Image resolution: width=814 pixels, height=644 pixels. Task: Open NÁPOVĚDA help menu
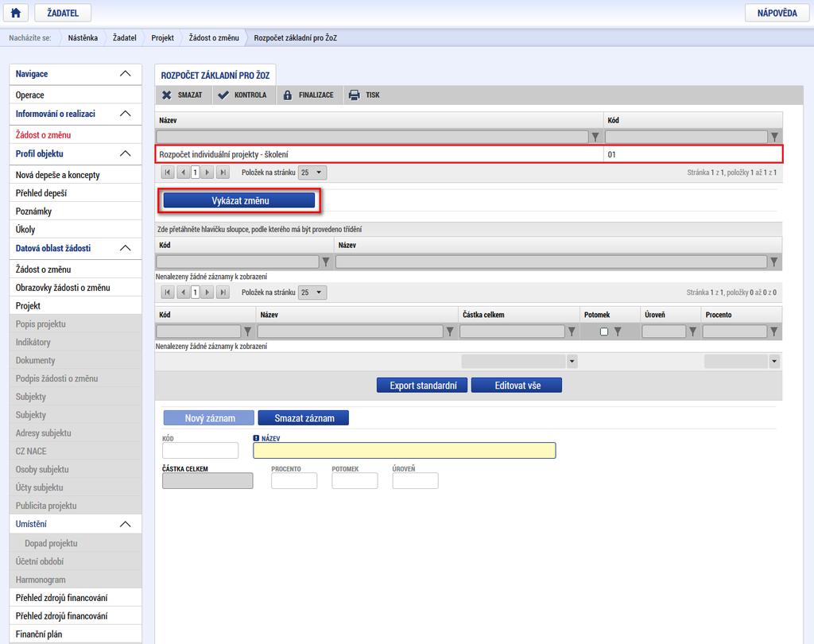(777, 13)
